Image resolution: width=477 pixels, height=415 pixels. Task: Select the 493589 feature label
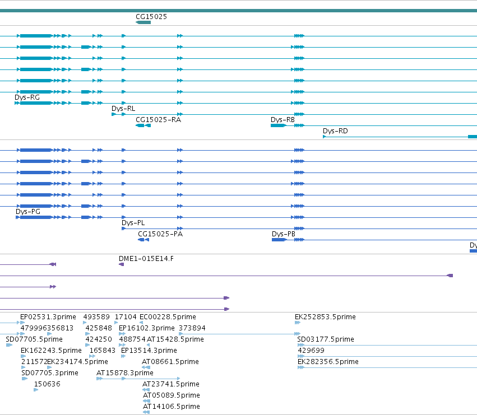point(96,317)
